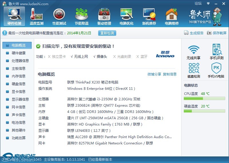
Task: Open 无线共享 WiFi sharing tool
Action: coord(194,52)
